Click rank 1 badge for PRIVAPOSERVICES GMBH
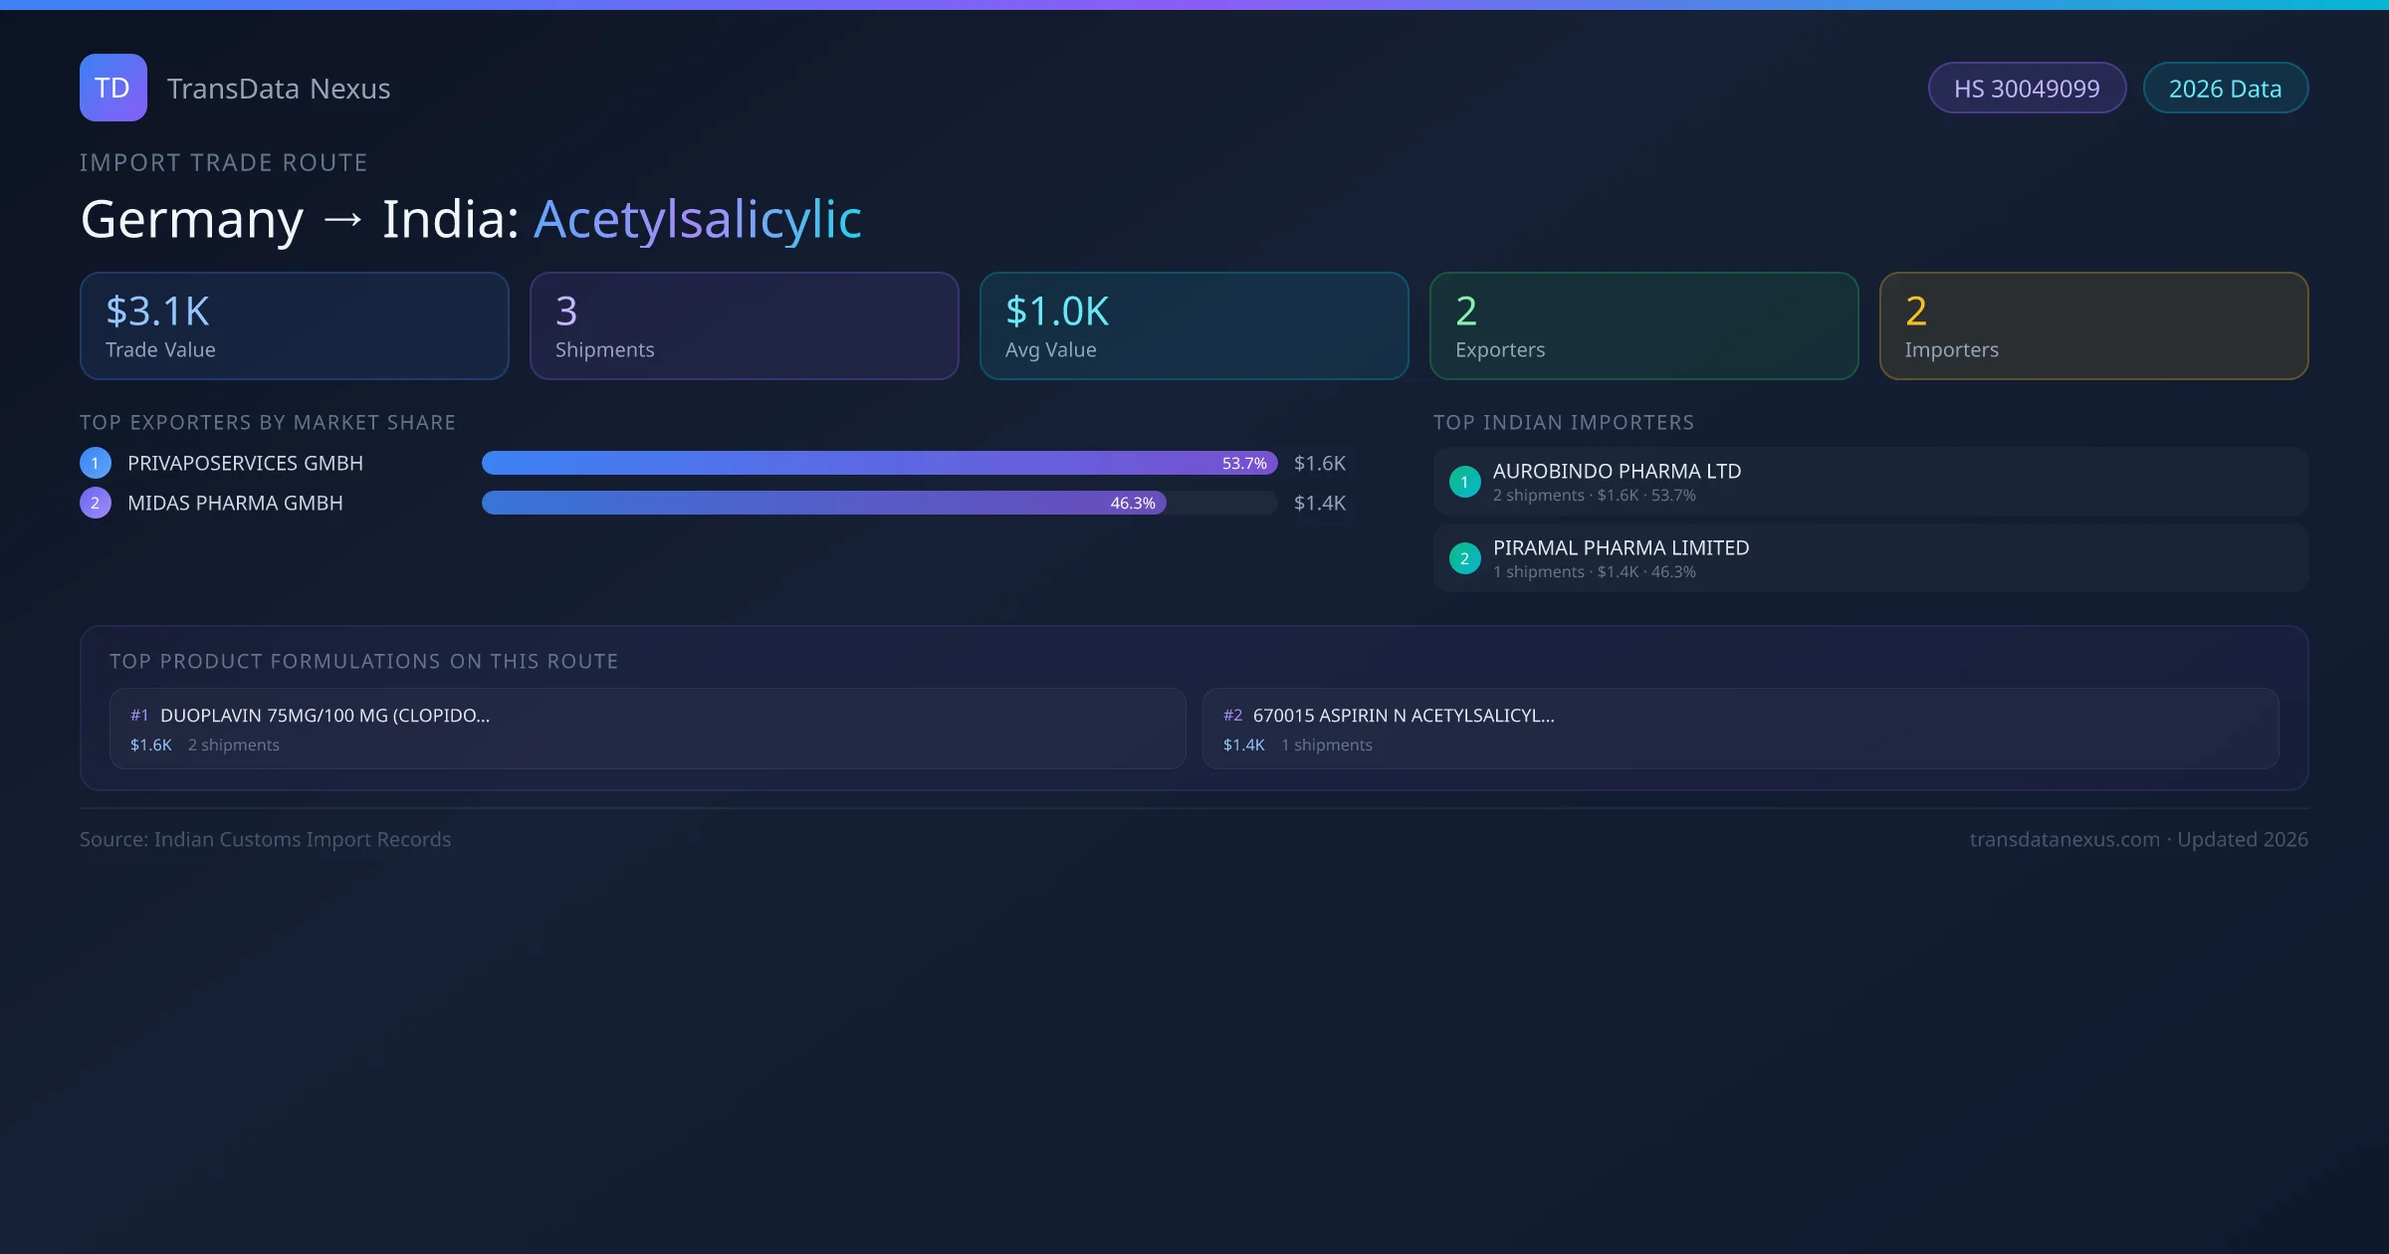 pyautogui.click(x=96, y=463)
